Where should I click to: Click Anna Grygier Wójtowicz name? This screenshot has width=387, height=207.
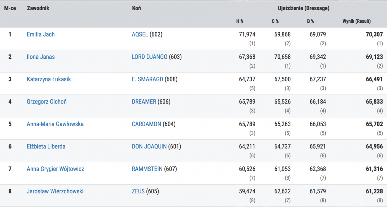(55, 169)
